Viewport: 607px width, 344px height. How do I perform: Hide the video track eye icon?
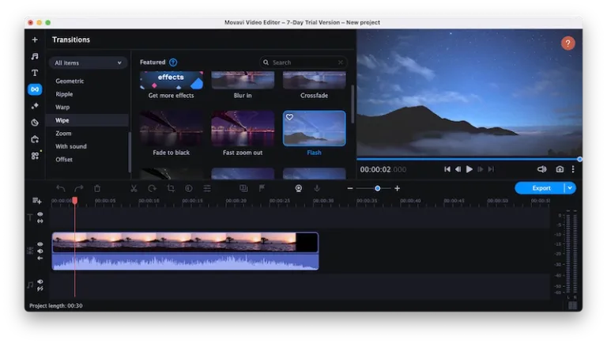40,244
